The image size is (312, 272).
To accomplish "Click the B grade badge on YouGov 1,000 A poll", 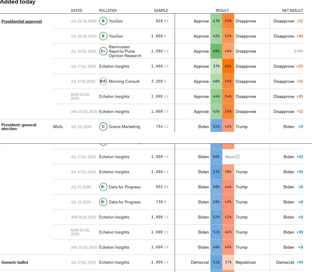I will pos(103,36).
